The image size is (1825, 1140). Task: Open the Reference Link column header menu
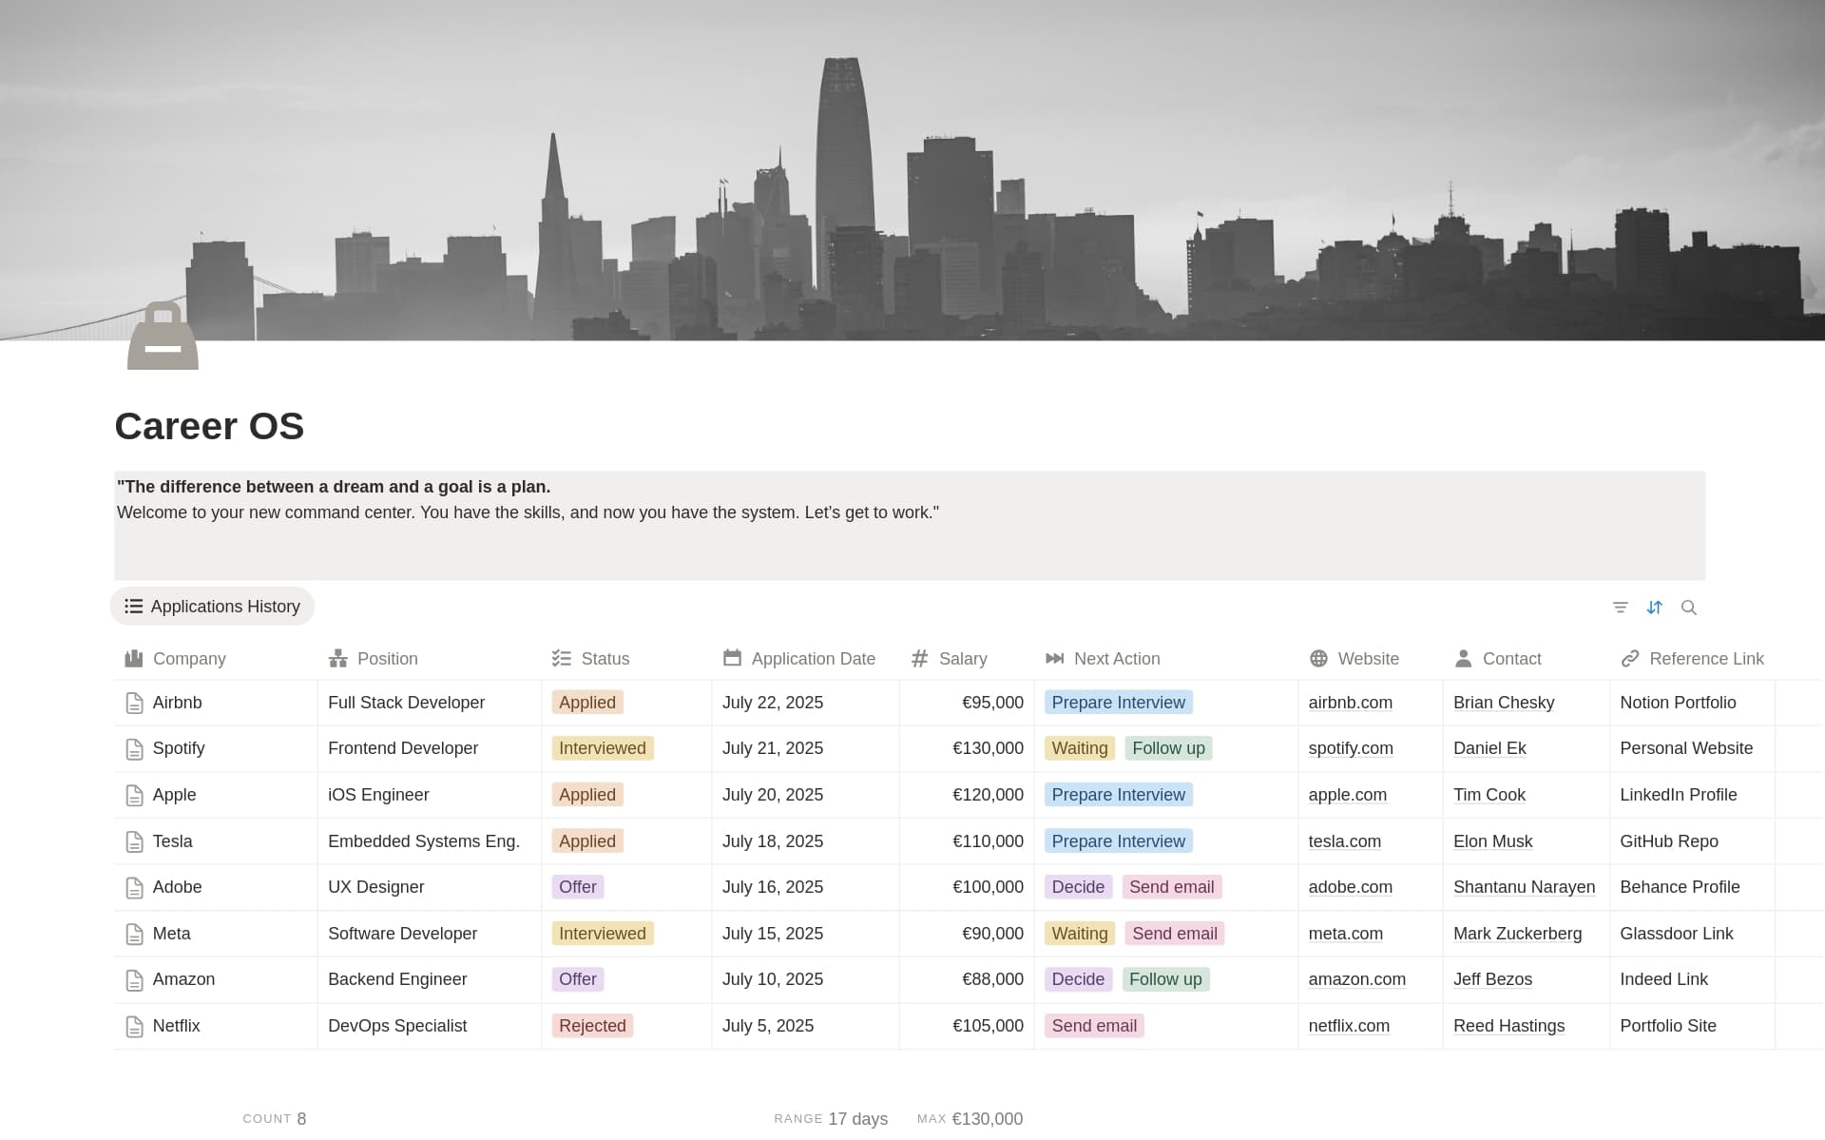(x=1692, y=658)
